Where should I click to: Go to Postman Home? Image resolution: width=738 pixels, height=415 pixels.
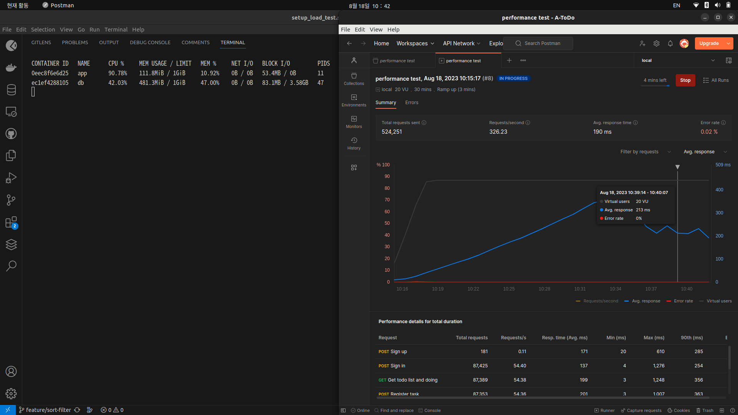click(x=381, y=43)
